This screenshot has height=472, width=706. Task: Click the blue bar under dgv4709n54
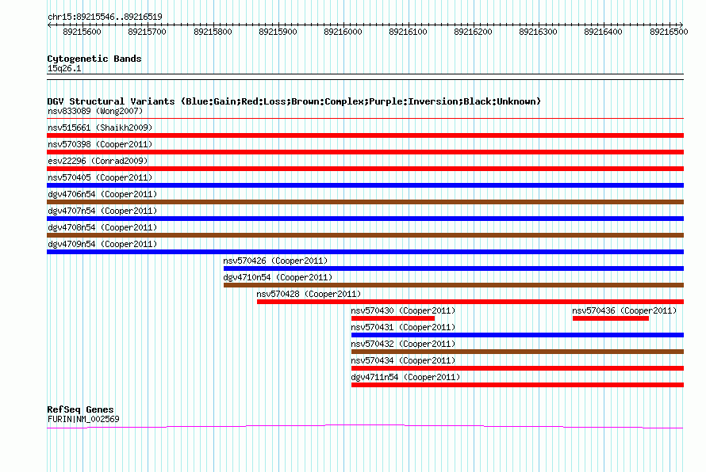click(x=365, y=252)
